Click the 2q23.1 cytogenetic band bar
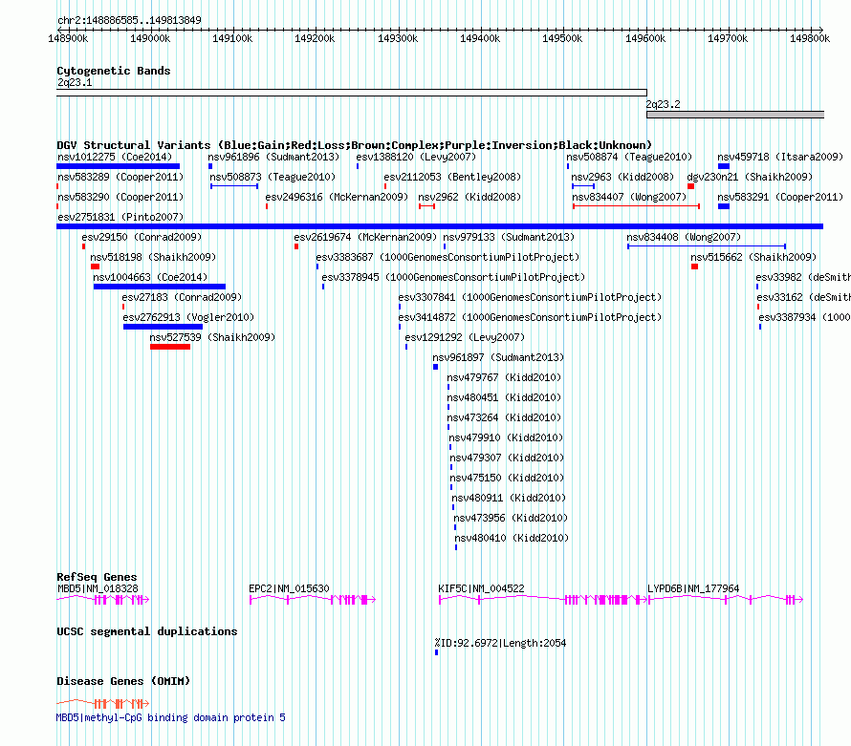The image size is (851, 746). [352, 93]
